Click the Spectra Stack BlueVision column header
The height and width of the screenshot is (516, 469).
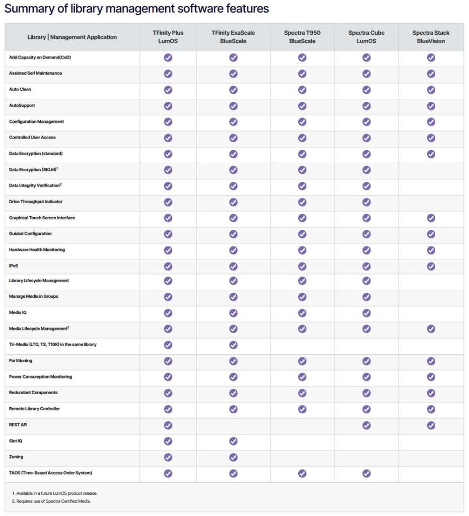[x=431, y=37]
